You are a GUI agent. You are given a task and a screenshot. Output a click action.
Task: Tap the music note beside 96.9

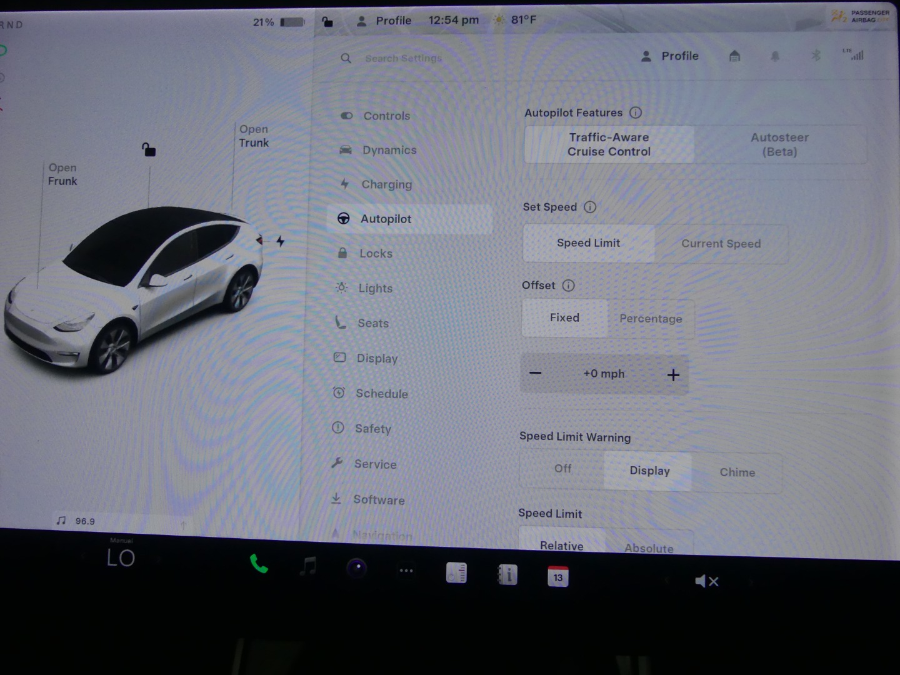pos(61,520)
